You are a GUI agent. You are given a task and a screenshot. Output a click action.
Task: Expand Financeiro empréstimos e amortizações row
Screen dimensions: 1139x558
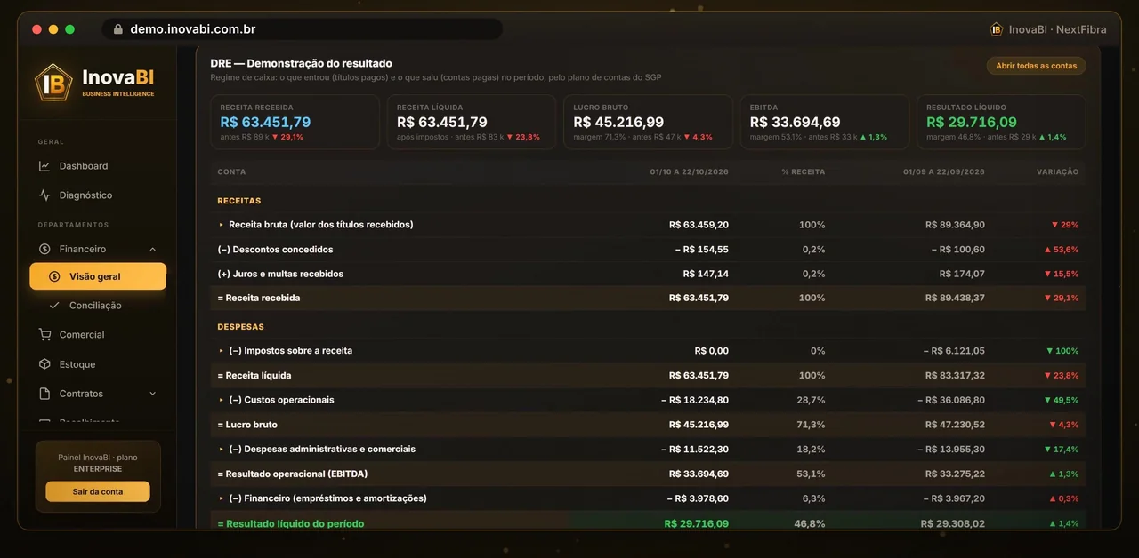pos(222,498)
